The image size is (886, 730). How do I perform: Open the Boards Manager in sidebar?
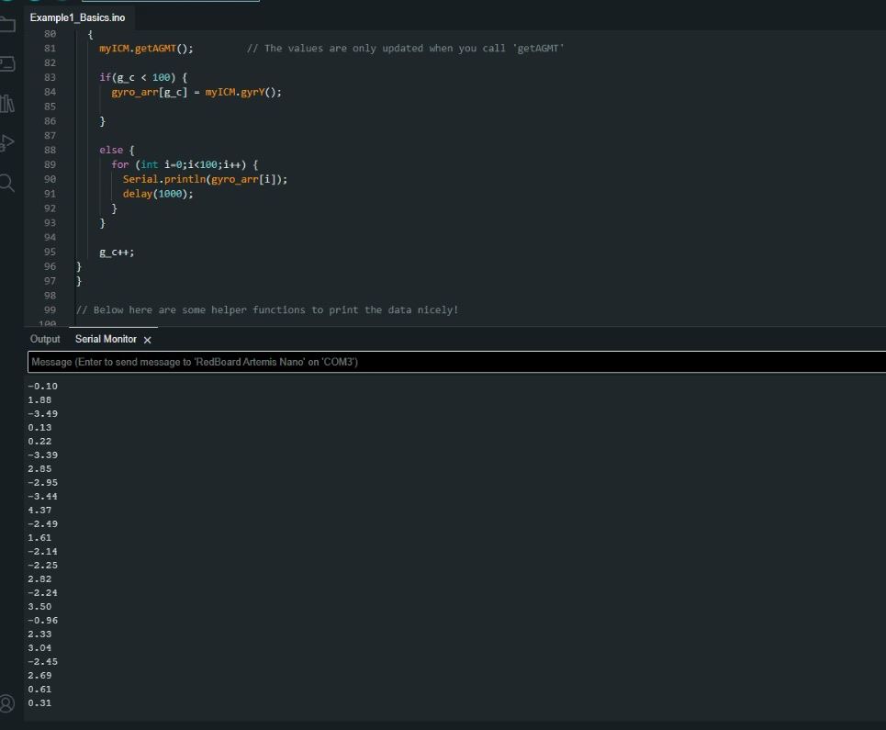7,63
